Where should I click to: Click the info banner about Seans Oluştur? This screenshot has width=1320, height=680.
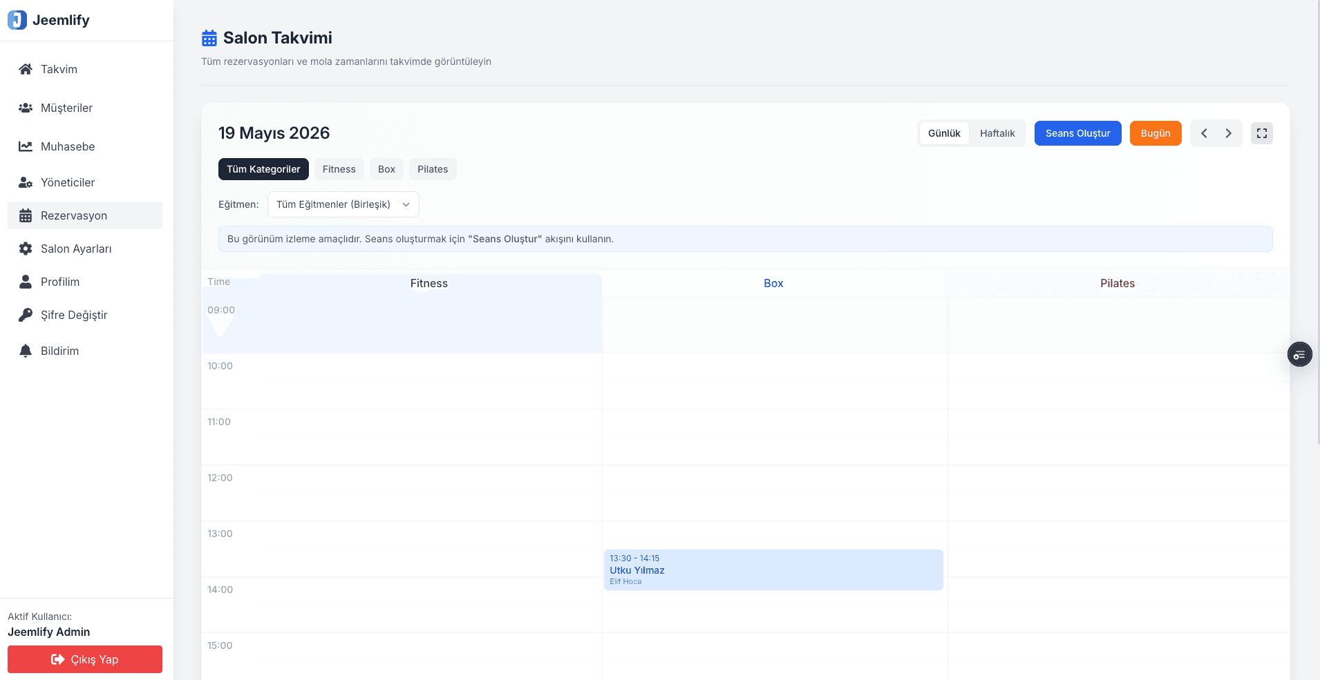[x=746, y=239]
